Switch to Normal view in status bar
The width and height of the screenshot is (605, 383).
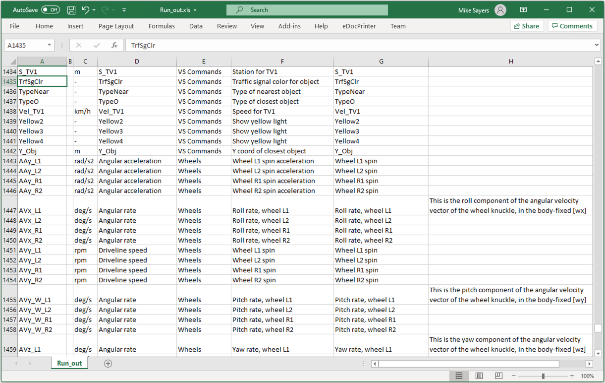point(459,376)
